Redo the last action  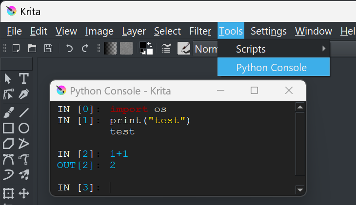85,48
